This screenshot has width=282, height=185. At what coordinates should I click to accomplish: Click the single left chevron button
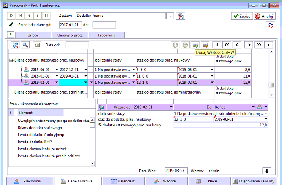(x=237, y=45)
